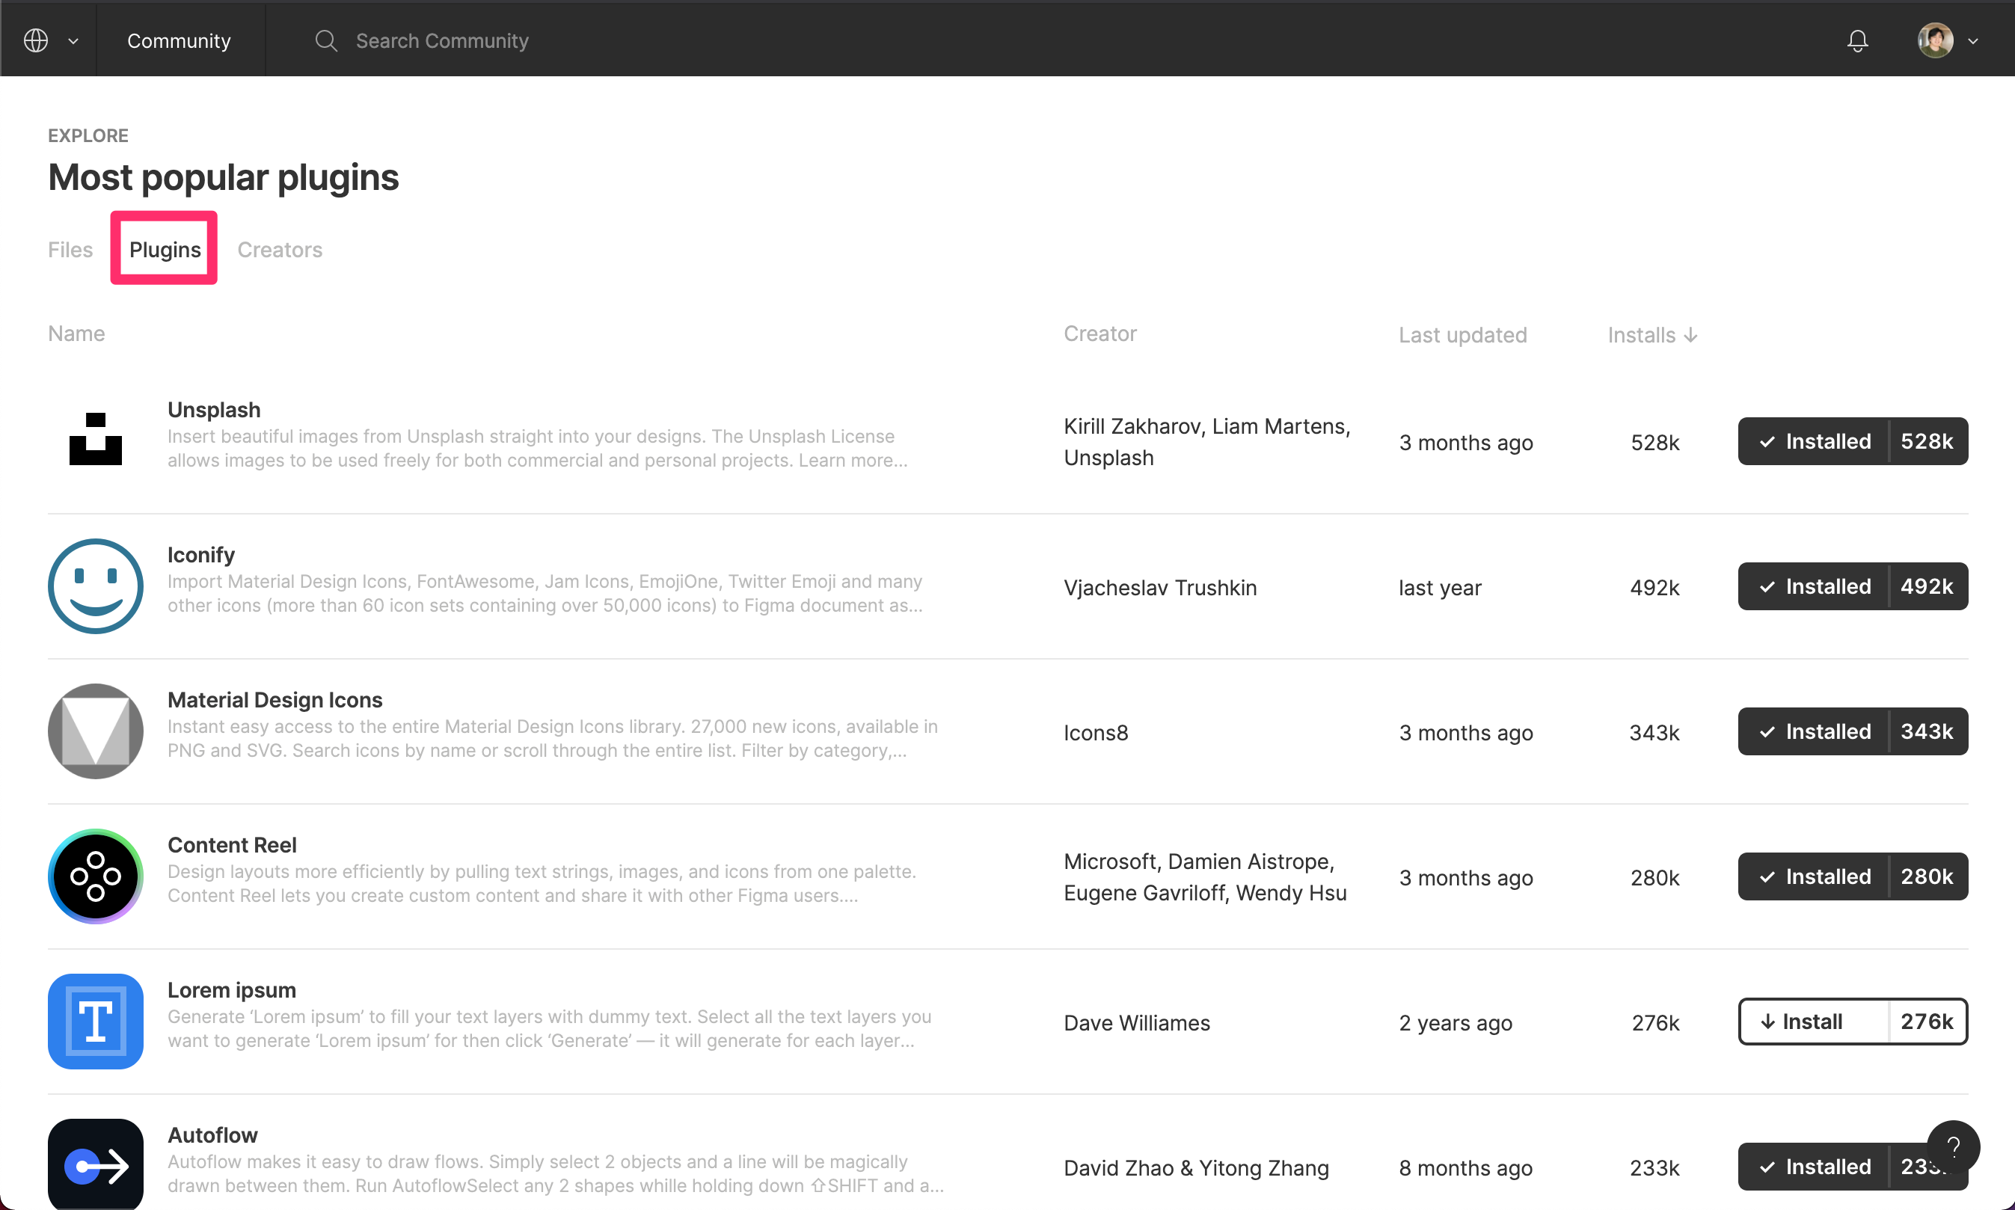Switch to the Files tab
Image resolution: width=2015 pixels, height=1210 pixels.
pyautogui.click(x=70, y=250)
